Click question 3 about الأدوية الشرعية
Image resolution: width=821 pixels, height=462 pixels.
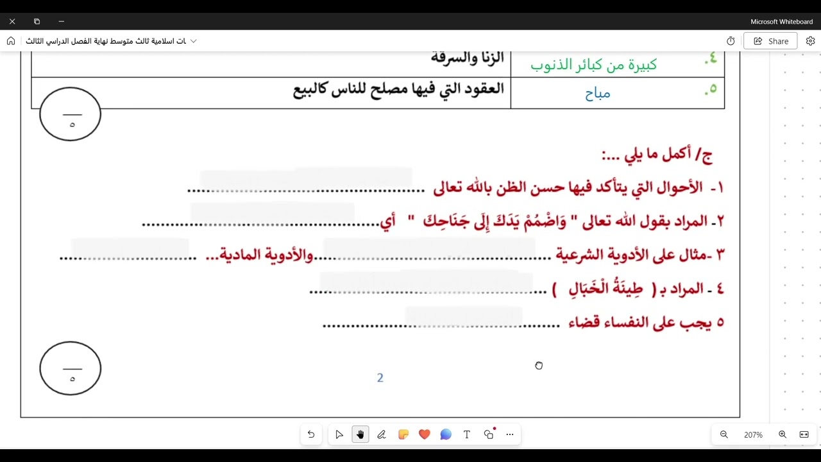[392, 255]
